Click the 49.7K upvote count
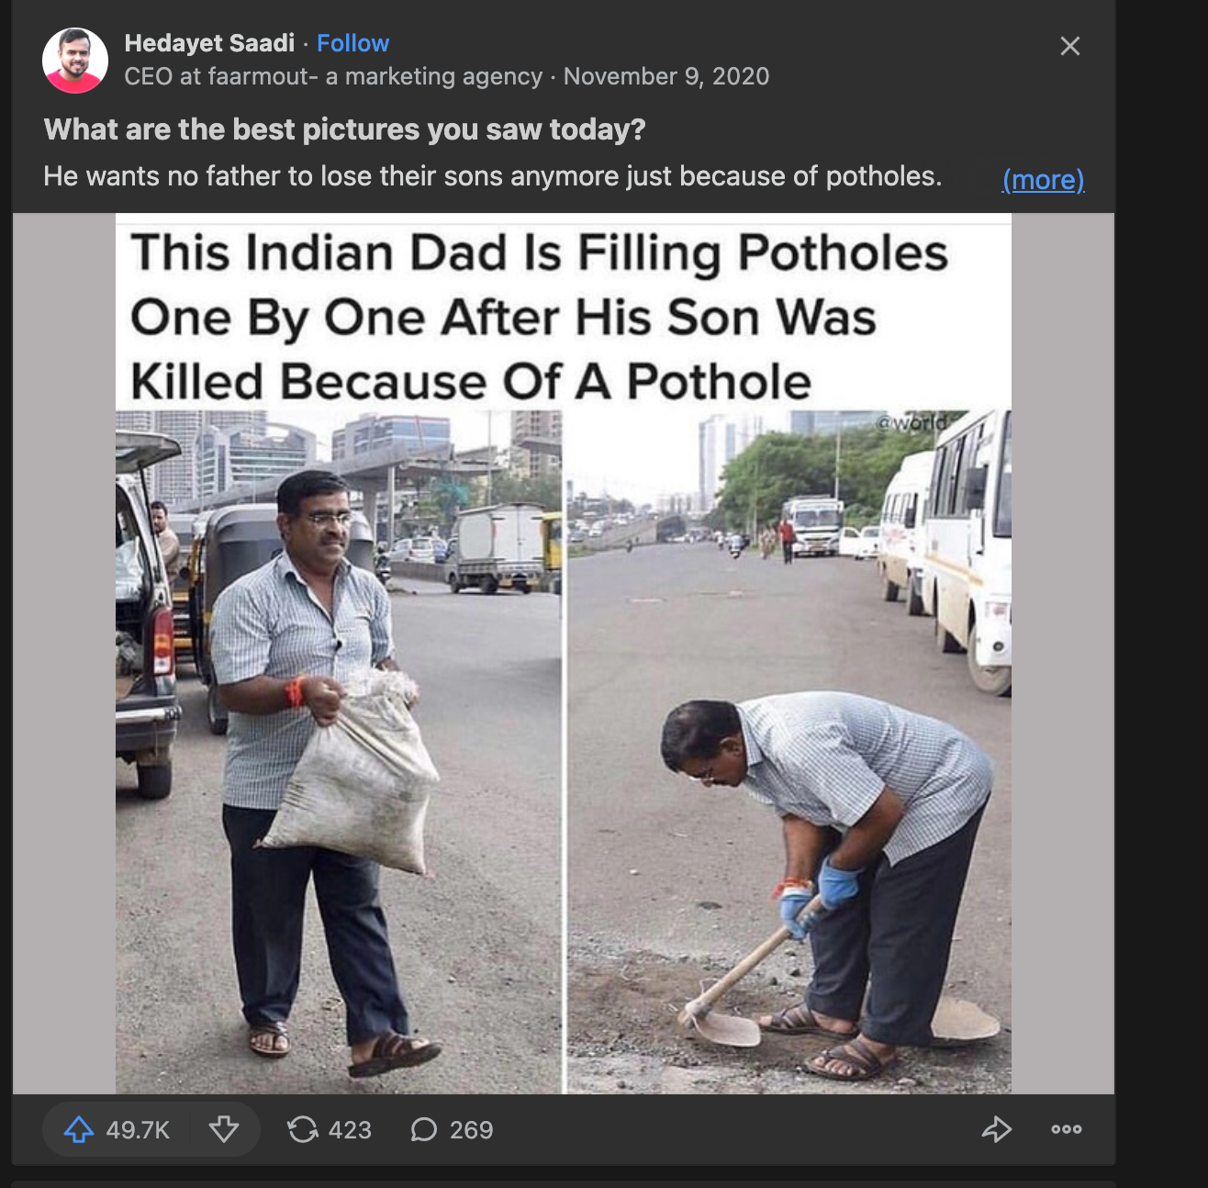 tap(138, 1129)
